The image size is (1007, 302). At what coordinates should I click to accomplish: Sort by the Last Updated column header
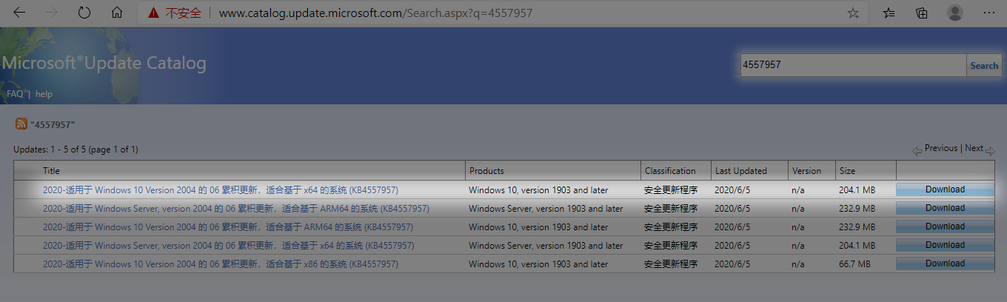[x=741, y=171]
